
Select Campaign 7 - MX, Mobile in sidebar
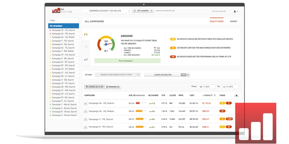[x=64, y=51]
